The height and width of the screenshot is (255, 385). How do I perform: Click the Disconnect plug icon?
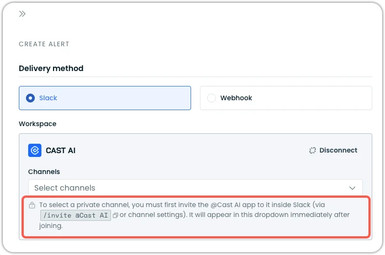(x=312, y=150)
